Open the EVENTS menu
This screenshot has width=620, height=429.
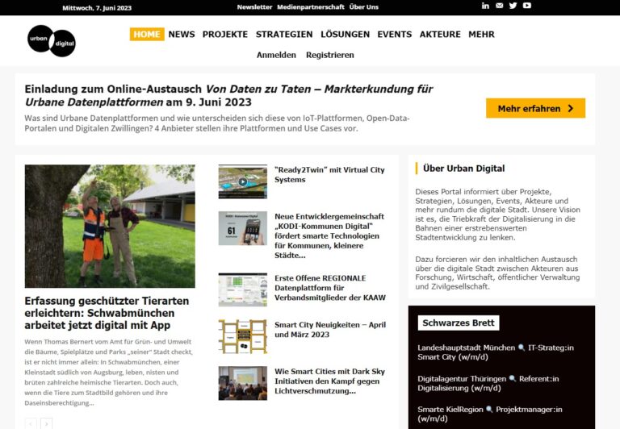[x=394, y=35]
